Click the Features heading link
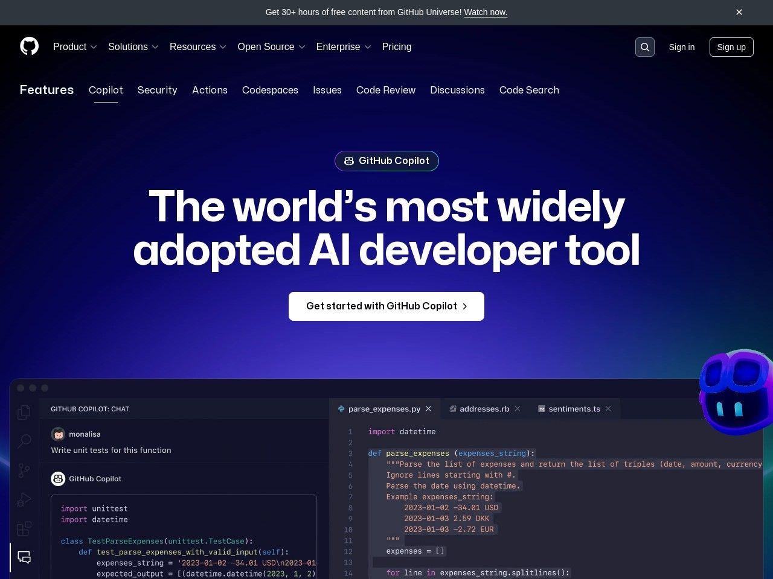Image resolution: width=773 pixels, height=579 pixels. pos(47,90)
